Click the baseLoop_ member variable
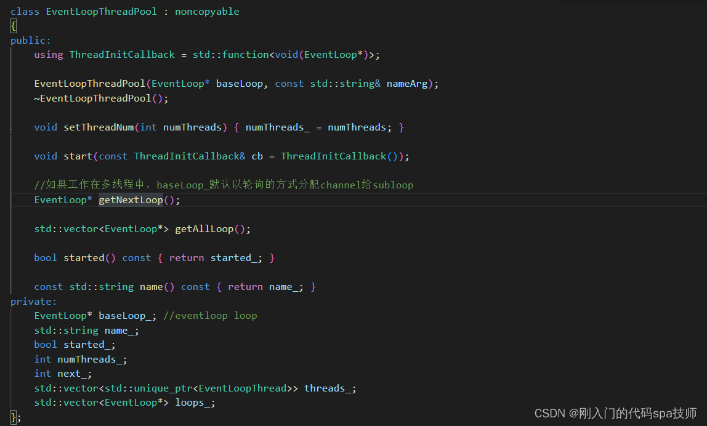 125,316
